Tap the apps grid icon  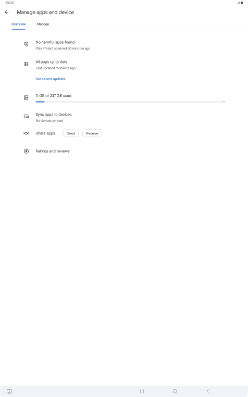coord(26,64)
